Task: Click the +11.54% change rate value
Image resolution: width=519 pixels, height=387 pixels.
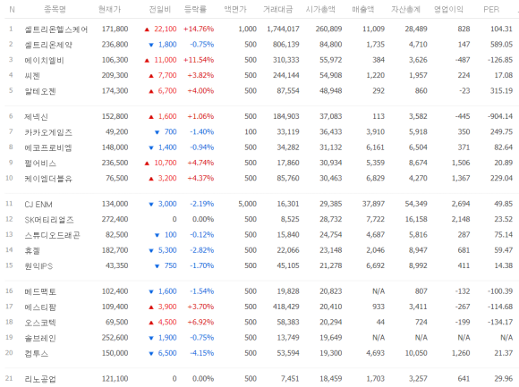Action: (199, 60)
